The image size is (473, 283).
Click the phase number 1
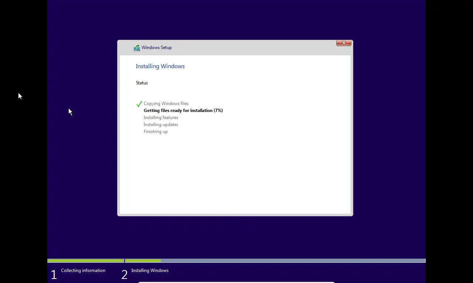(54, 275)
